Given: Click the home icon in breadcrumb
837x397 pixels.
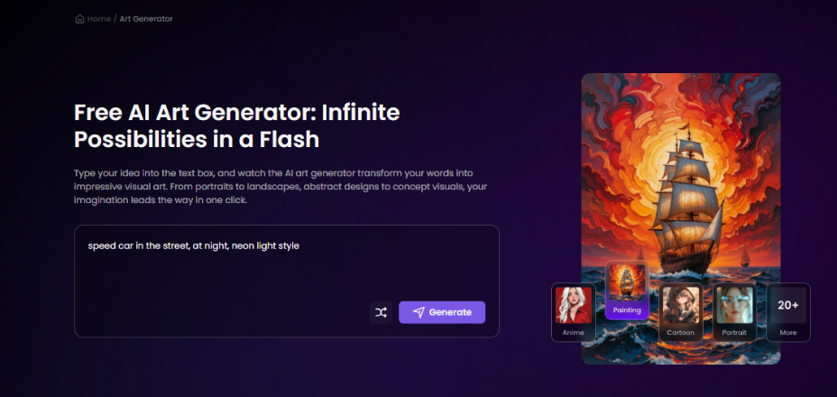Looking at the screenshot, I should (x=79, y=19).
